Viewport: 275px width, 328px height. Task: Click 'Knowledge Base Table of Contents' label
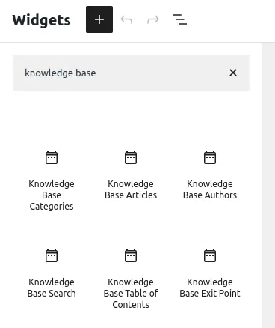tap(131, 294)
